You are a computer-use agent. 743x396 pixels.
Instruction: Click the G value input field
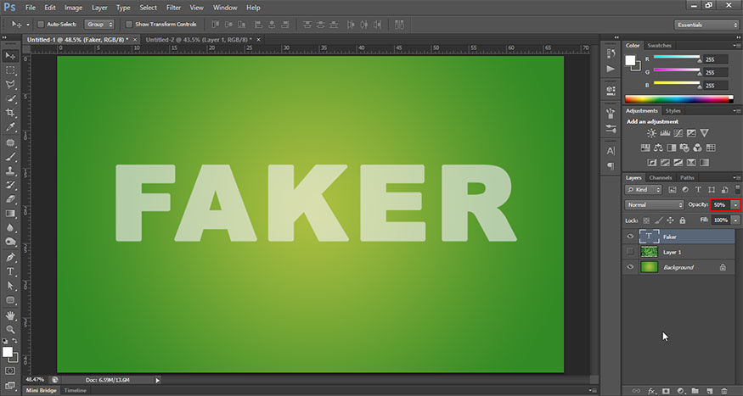(x=716, y=72)
